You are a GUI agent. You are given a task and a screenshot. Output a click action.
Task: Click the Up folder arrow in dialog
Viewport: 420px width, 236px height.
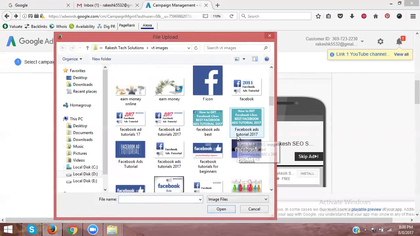coord(87,48)
